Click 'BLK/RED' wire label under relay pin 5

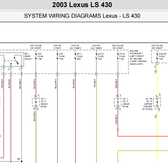(x=9, y=84)
